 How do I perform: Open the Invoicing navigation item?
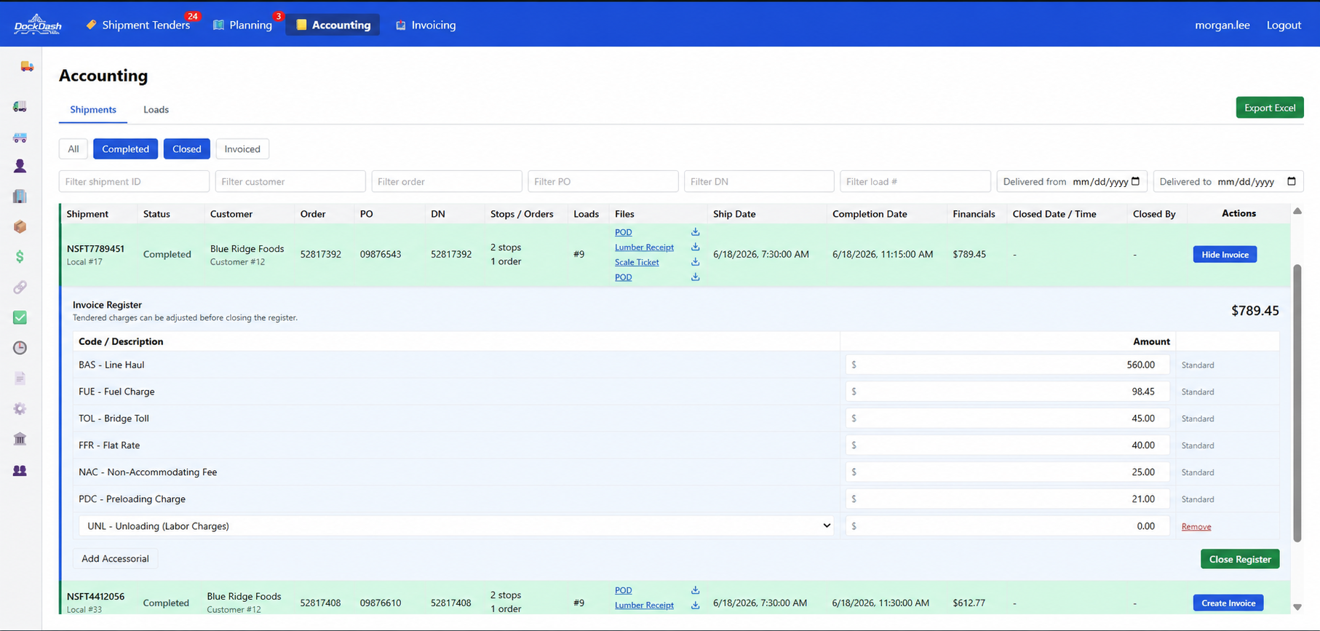[x=426, y=25]
